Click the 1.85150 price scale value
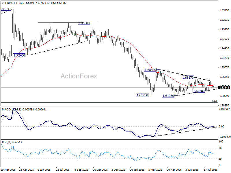The width and height of the screenshot is (231, 173). [224, 10]
